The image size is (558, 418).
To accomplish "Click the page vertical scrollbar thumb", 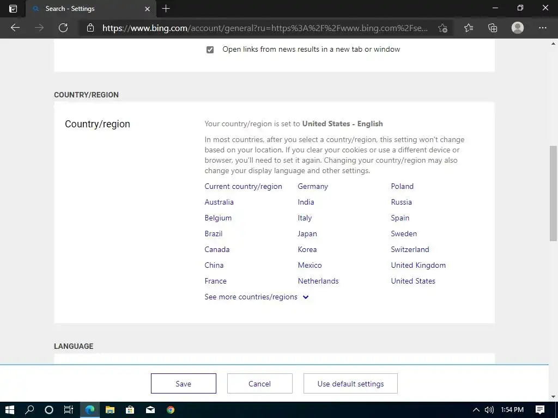I will 553,193.
